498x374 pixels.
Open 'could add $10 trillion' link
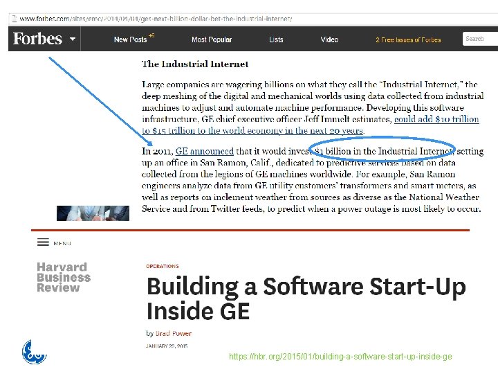point(436,119)
